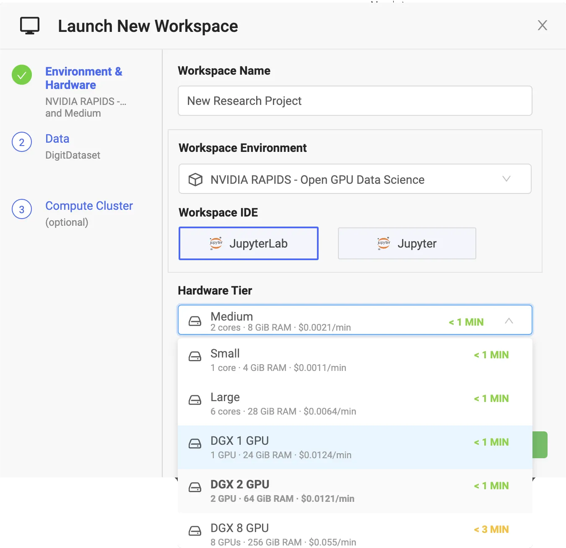This screenshot has width=566, height=548.
Task: Click the '2 cores · 8 GiB RAM · $0.0021/min' text
Action: (x=281, y=328)
